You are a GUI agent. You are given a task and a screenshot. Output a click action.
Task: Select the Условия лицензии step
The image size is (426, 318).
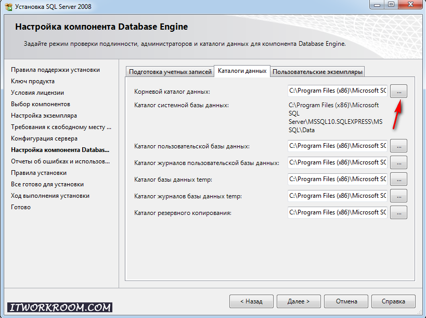tap(37, 93)
